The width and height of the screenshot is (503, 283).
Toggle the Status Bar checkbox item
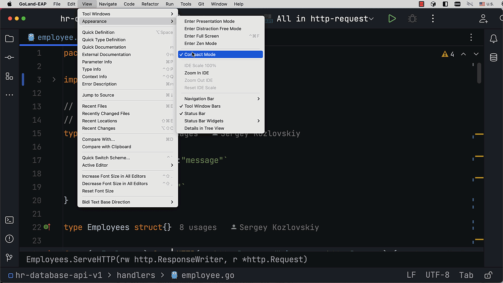[195, 113]
